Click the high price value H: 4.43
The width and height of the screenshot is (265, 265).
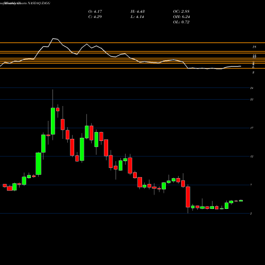point(138,12)
